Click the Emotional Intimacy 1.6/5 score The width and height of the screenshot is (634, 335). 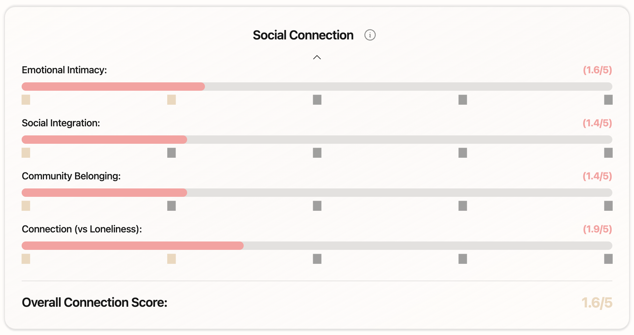pos(597,70)
